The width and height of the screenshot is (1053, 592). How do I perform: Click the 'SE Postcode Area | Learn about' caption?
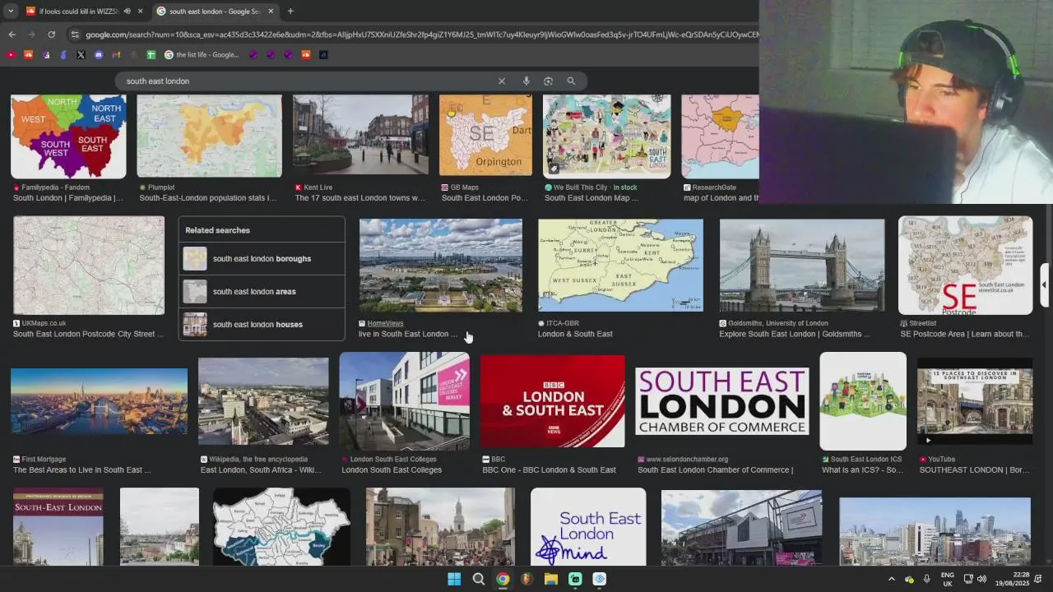tap(964, 335)
